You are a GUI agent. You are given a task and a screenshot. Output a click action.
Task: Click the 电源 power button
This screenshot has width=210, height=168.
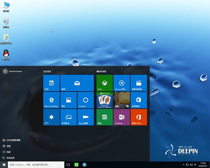[x=8, y=152]
